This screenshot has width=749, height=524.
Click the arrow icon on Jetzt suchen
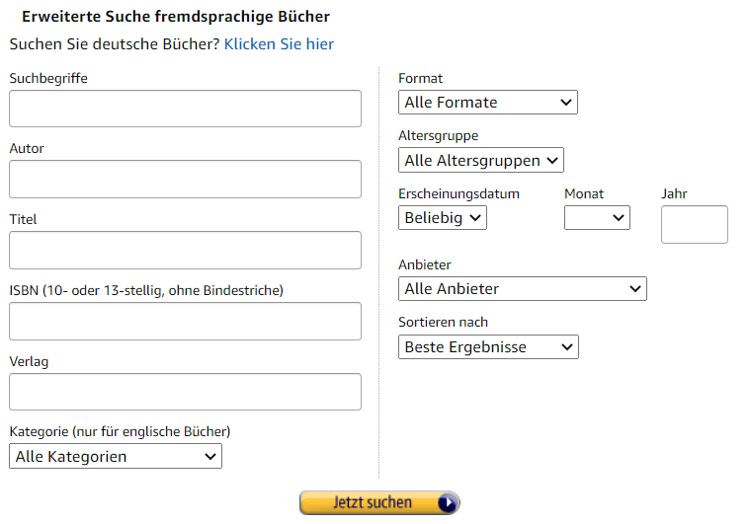click(x=448, y=503)
